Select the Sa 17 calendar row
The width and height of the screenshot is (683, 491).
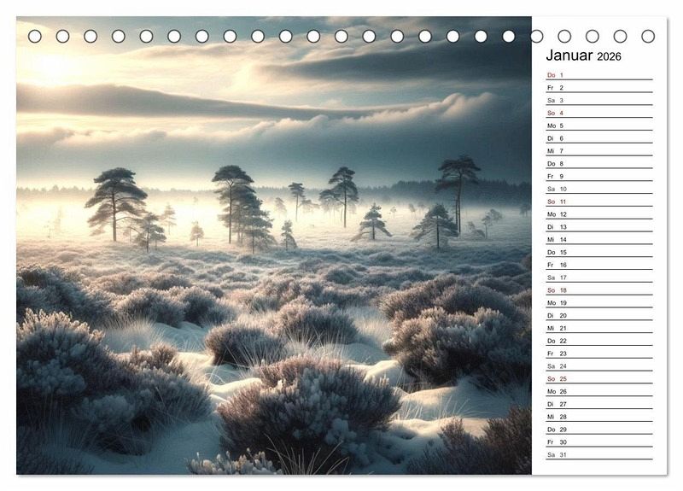(598, 278)
